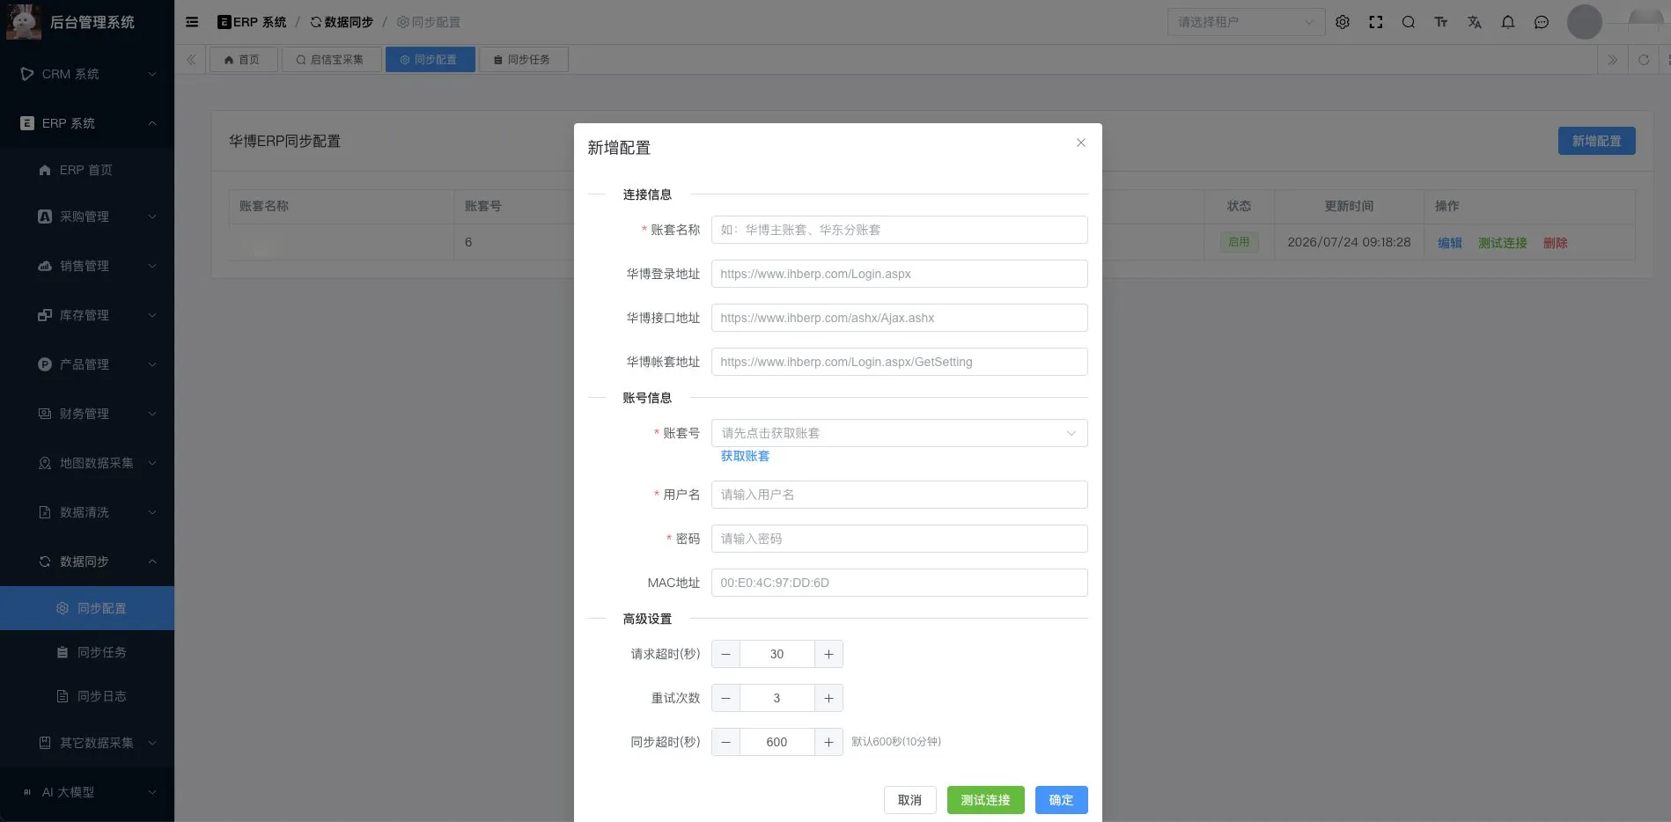Switch to 同步配置 tab
Screen dimensions: 1671x822
430,60
